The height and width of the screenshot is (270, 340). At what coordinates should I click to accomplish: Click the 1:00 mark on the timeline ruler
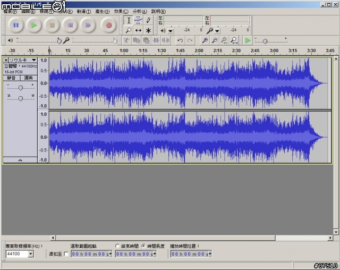(x=124, y=50)
